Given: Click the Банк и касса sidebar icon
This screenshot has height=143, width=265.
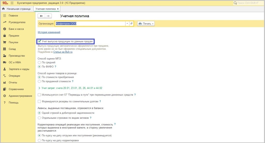Looking at the screenshot, I should [x=4, y=29].
